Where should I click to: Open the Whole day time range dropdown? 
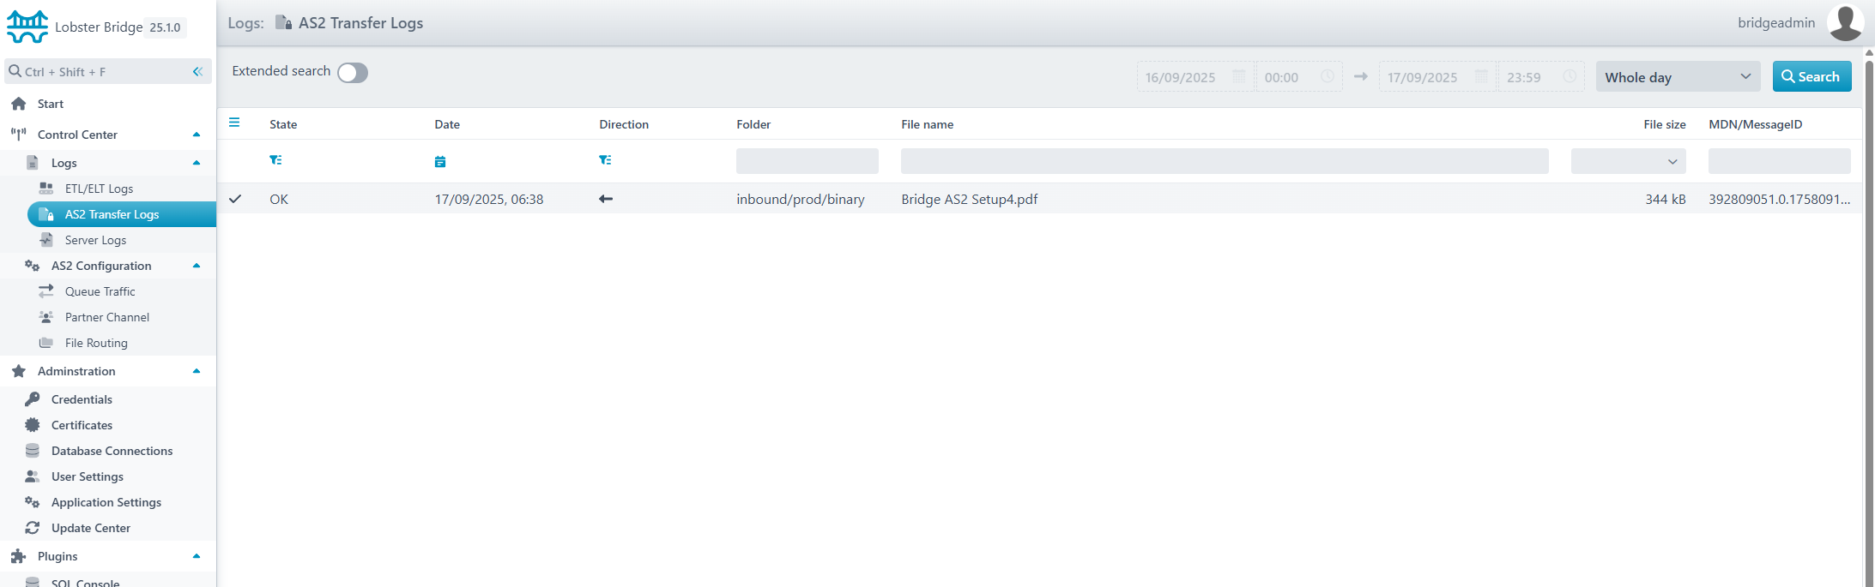[1677, 77]
